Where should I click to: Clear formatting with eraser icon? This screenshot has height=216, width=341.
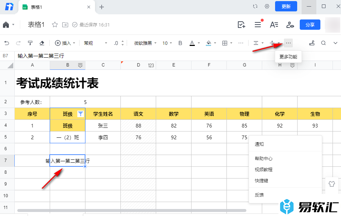42,43
